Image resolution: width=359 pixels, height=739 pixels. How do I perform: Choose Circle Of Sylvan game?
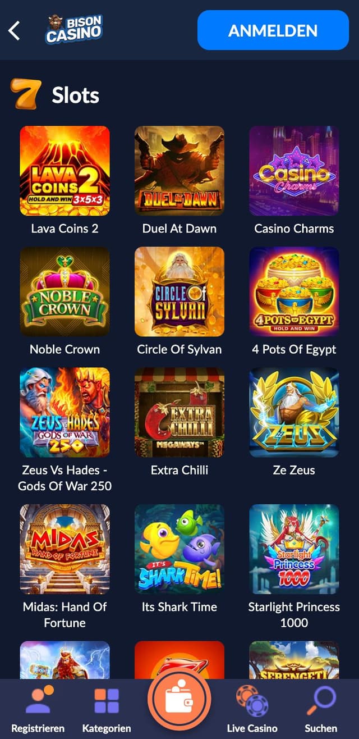tap(179, 292)
